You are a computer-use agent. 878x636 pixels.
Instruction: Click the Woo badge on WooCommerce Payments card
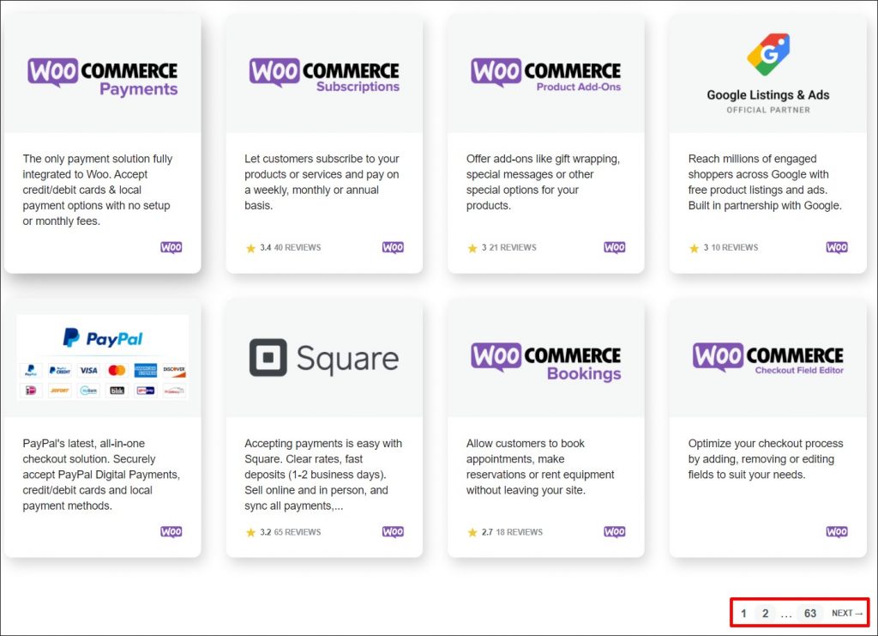coord(171,247)
